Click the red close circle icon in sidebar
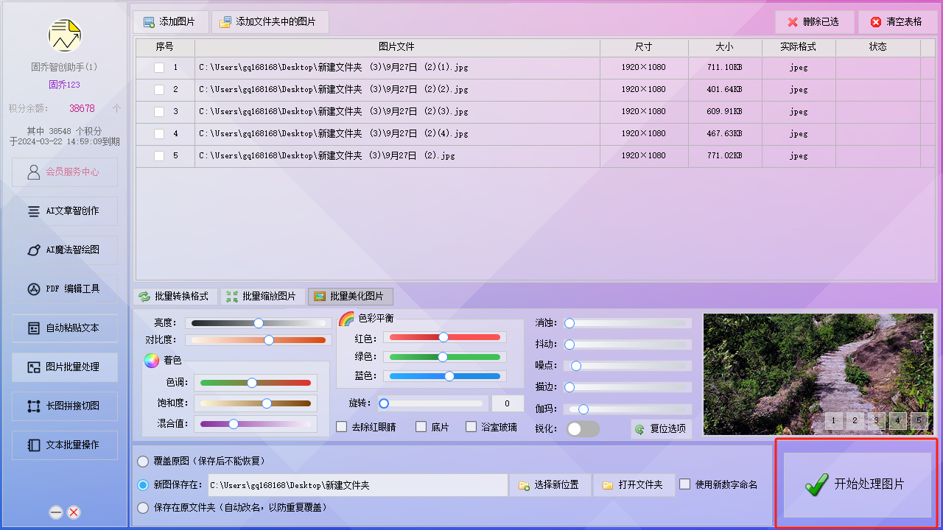Viewport: 943px width, 530px height. point(74,513)
